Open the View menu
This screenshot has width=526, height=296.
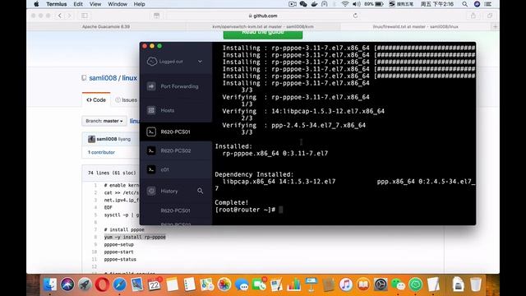click(95, 4)
